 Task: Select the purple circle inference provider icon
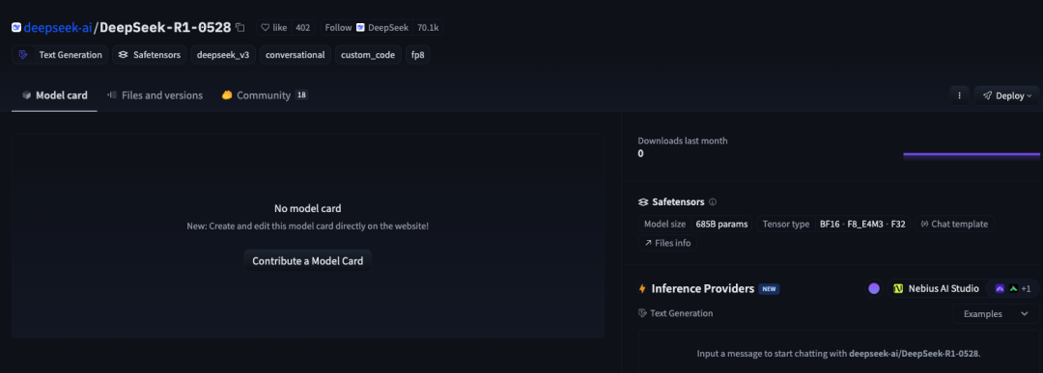[x=874, y=289]
